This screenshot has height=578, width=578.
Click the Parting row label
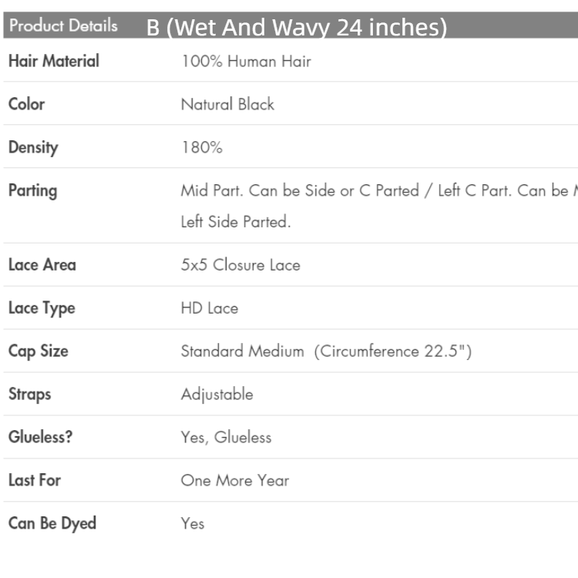tap(32, 190)
